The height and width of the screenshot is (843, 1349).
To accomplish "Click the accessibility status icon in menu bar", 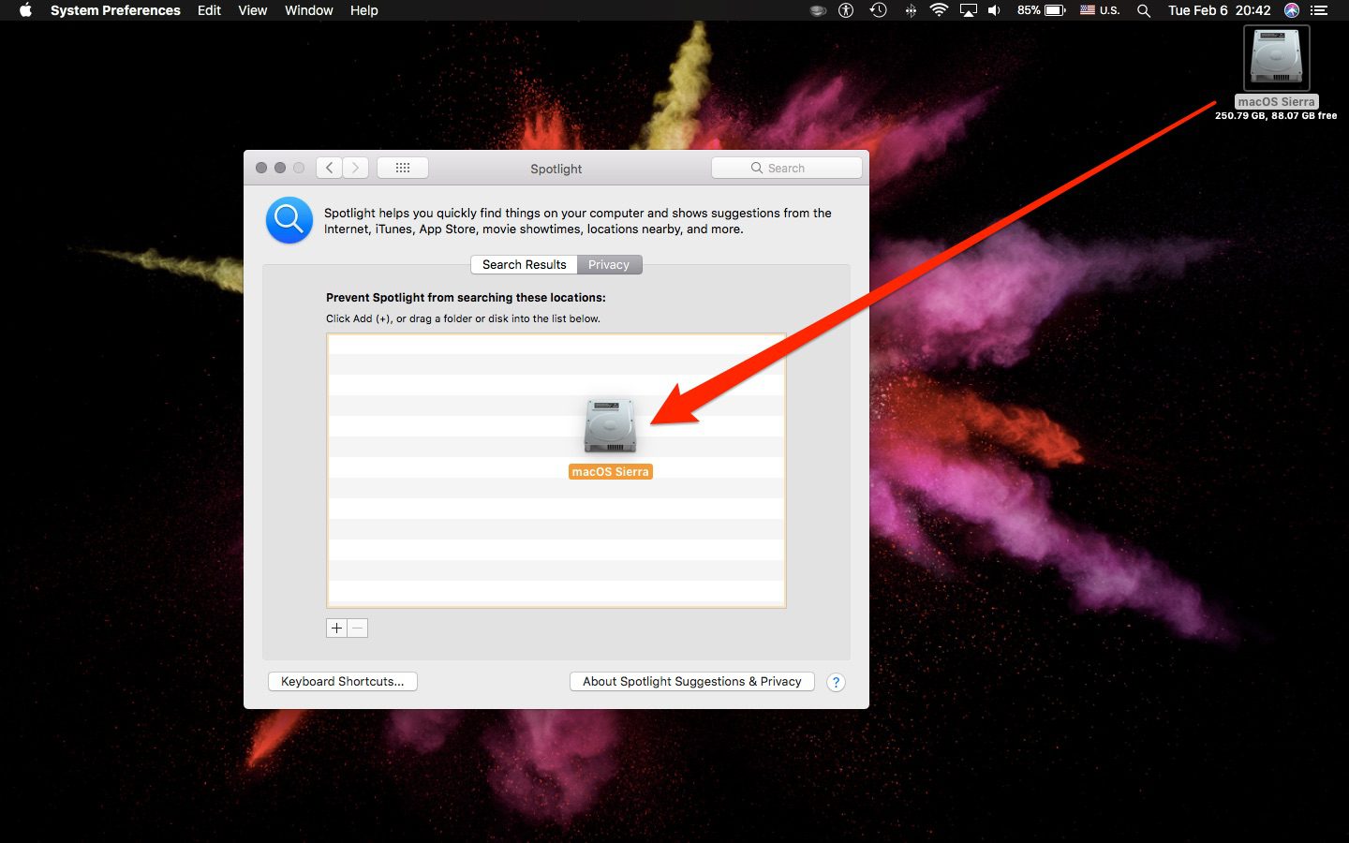I will click(846, 10).
